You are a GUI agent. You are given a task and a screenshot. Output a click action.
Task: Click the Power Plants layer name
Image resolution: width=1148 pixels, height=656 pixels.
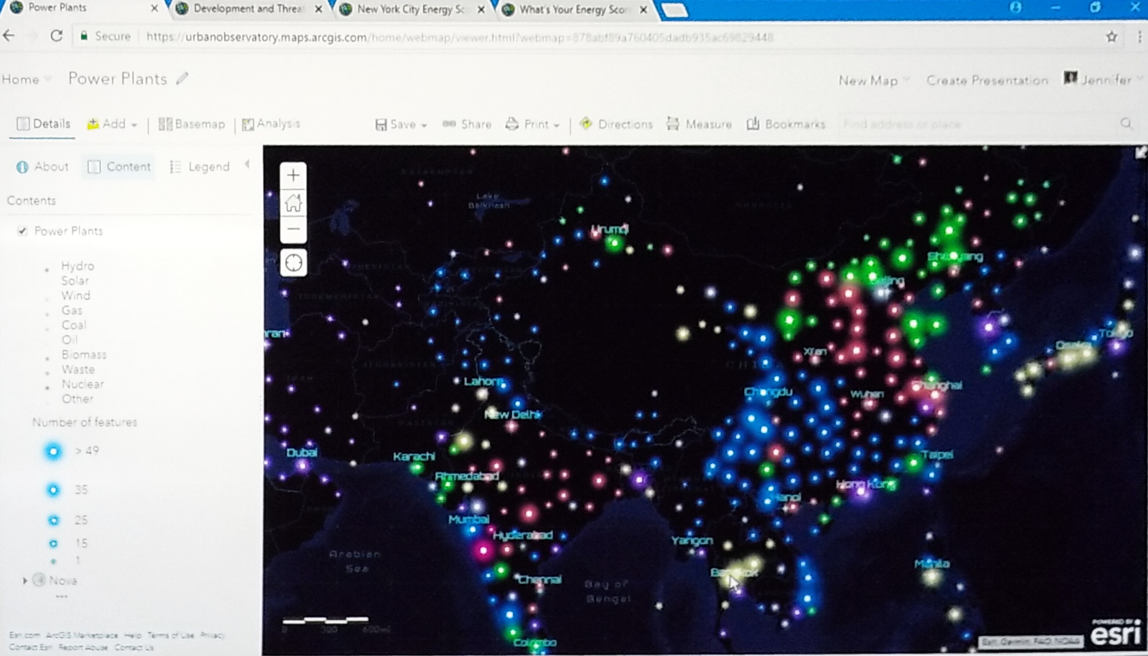[x=69, y=231]
